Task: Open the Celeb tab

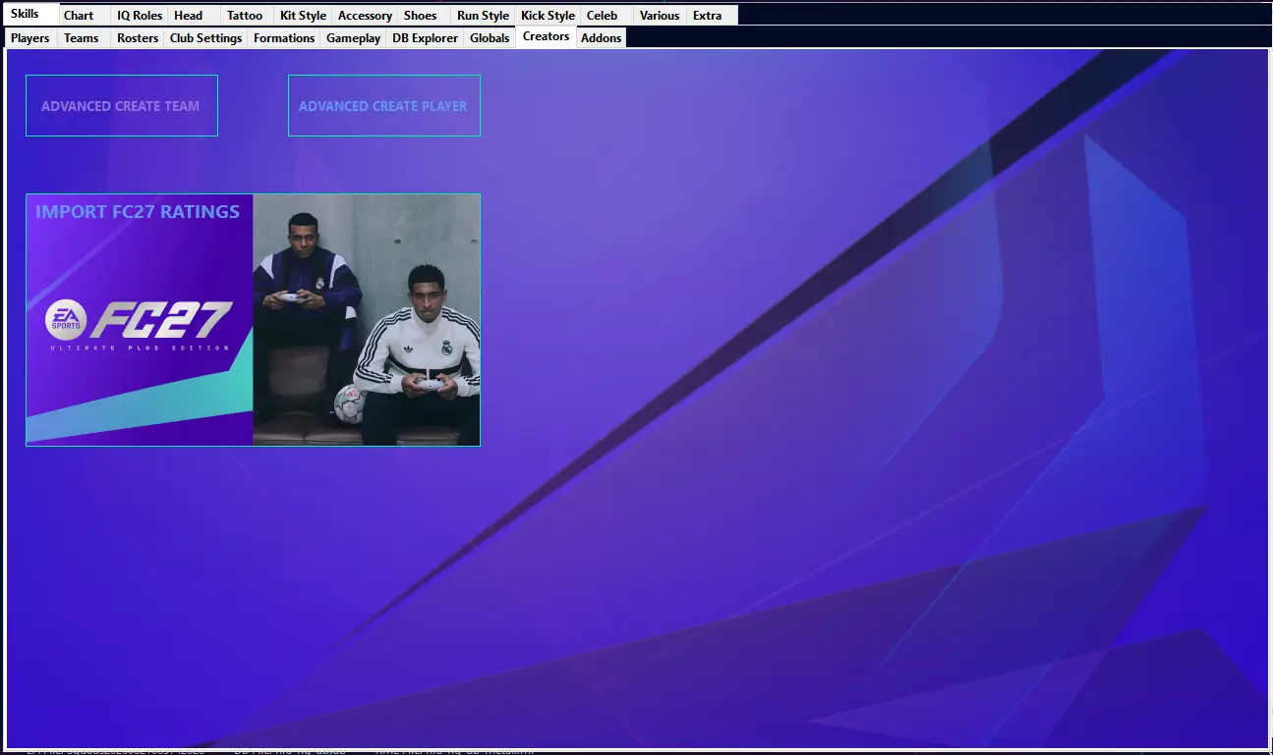Action: (x=607, y=16)
